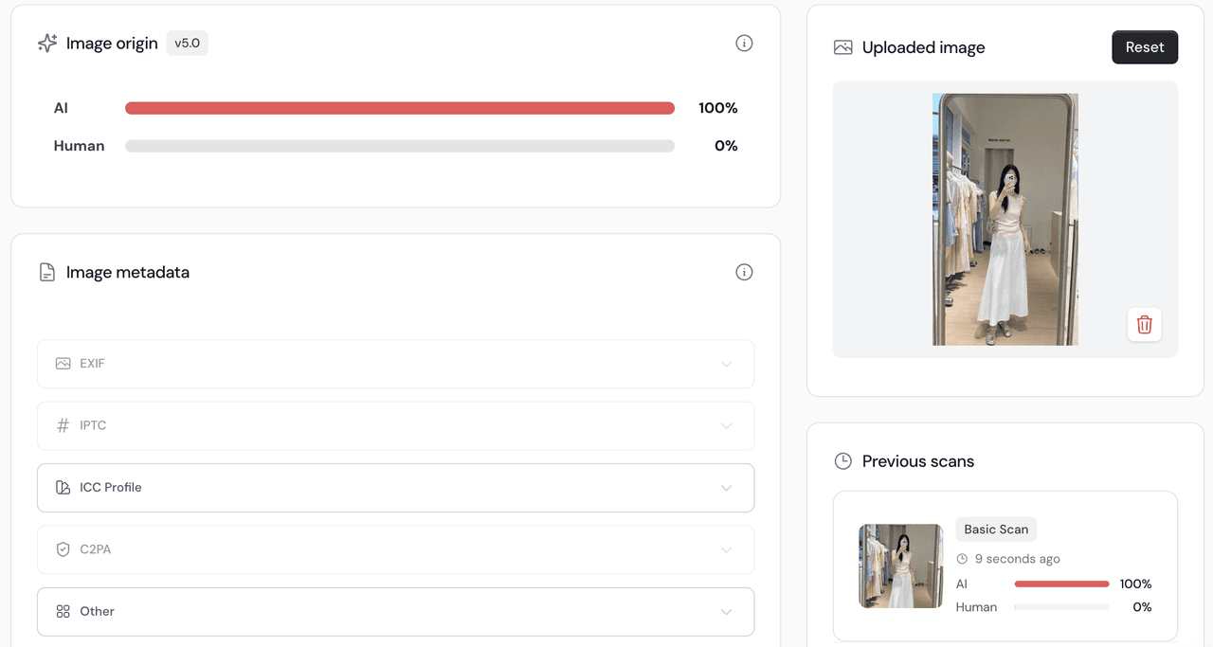1213x647 pixels.
Task: Click the ICC Profile swatch icon
Action: tap(63, 488)
